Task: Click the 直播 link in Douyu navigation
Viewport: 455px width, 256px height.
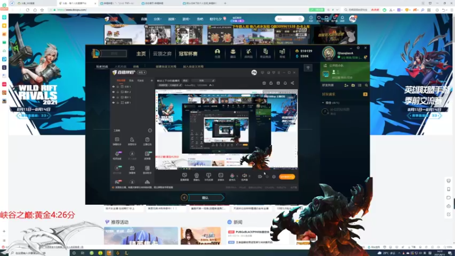Action: [x=144, y=19]
